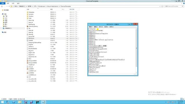Image resolution: width=185 pixels, height=104 pixels.
Task: Select the win00002 picture file icon
Action: point(27,73)
